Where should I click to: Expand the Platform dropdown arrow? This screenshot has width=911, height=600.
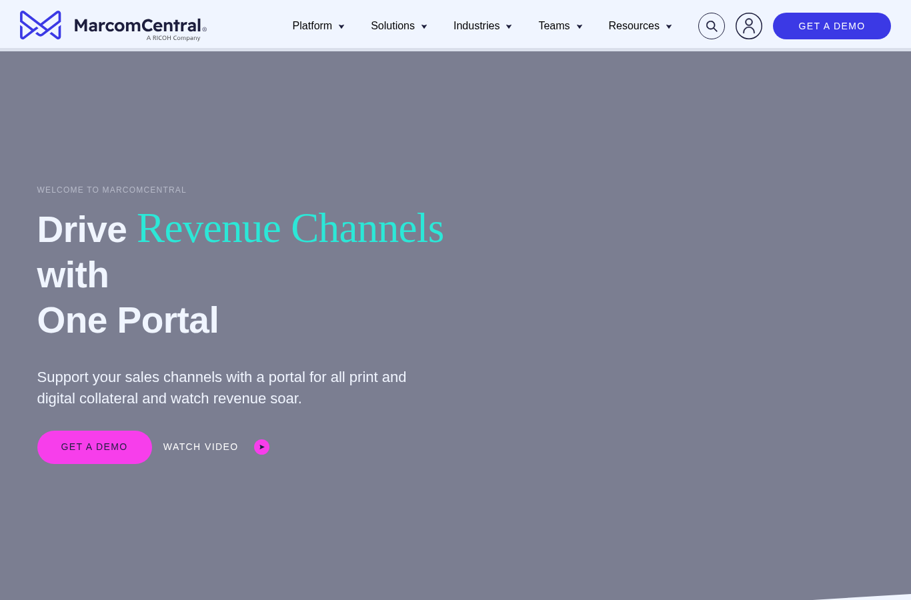[341, 27]
